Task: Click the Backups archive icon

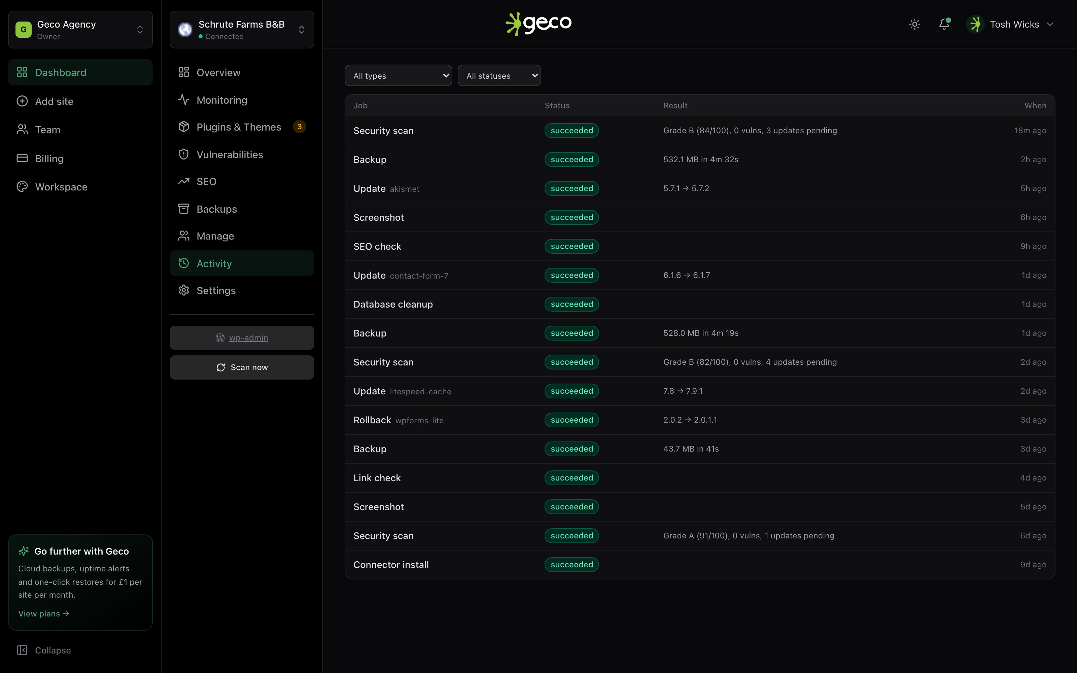Action: coord(184,209)
